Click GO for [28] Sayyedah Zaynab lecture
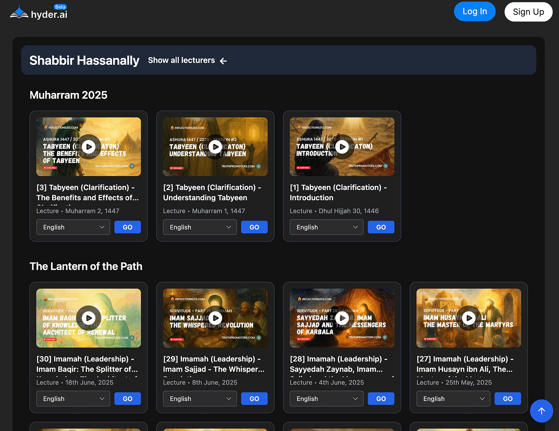 [x=381, y=399]
